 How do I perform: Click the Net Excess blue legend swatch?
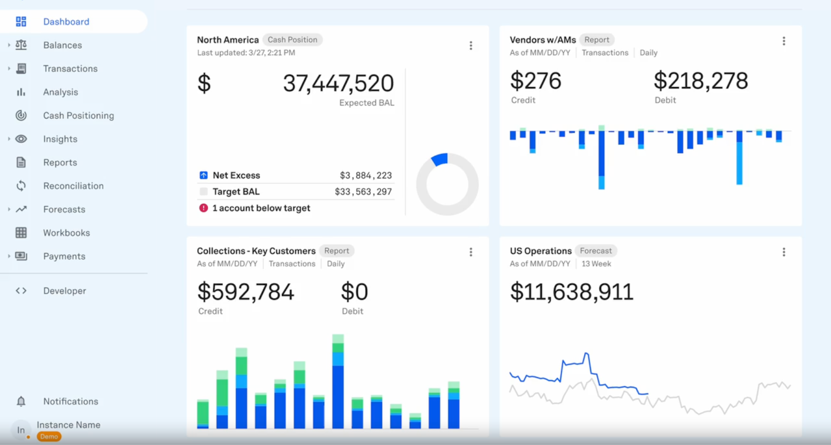pos(204,175)
